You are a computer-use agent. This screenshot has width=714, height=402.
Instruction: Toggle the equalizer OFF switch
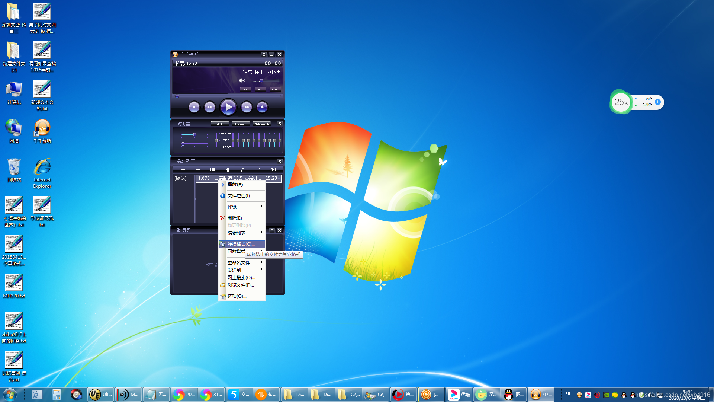pyautogui.click(x=220, y=124)
